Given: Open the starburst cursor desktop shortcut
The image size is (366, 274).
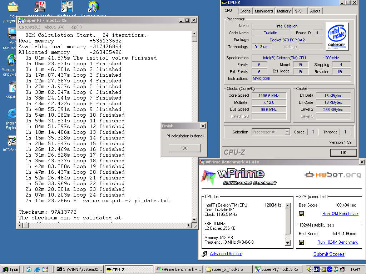Looking at the screenshot, I should point(94,7).
